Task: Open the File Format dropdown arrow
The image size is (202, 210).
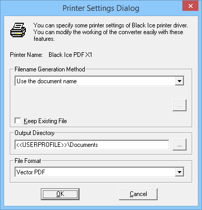Action: [x=179, y=172]
